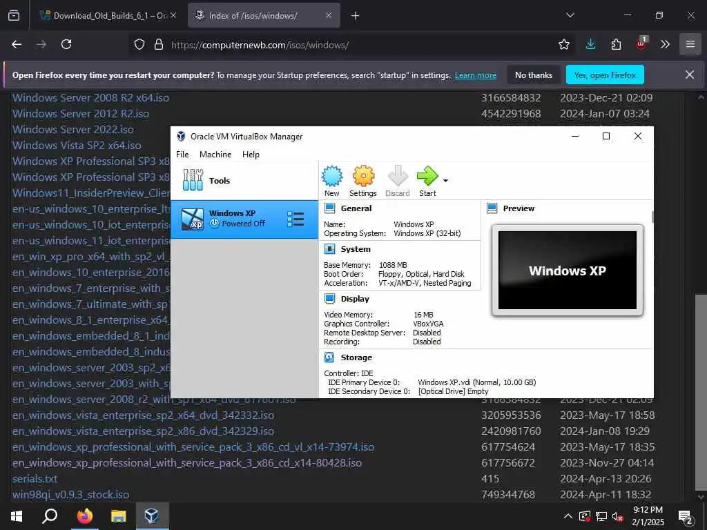The image size is (707, 530).
Task: Dismiss the Firefox startup notification bar
Action: click(x=690, y=75)
